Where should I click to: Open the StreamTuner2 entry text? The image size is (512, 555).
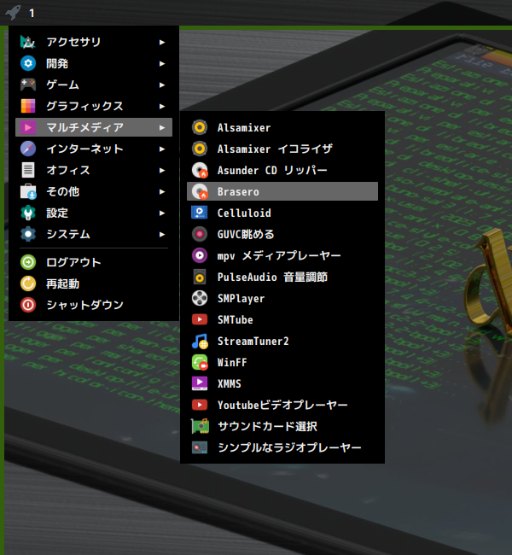point(253,341)
